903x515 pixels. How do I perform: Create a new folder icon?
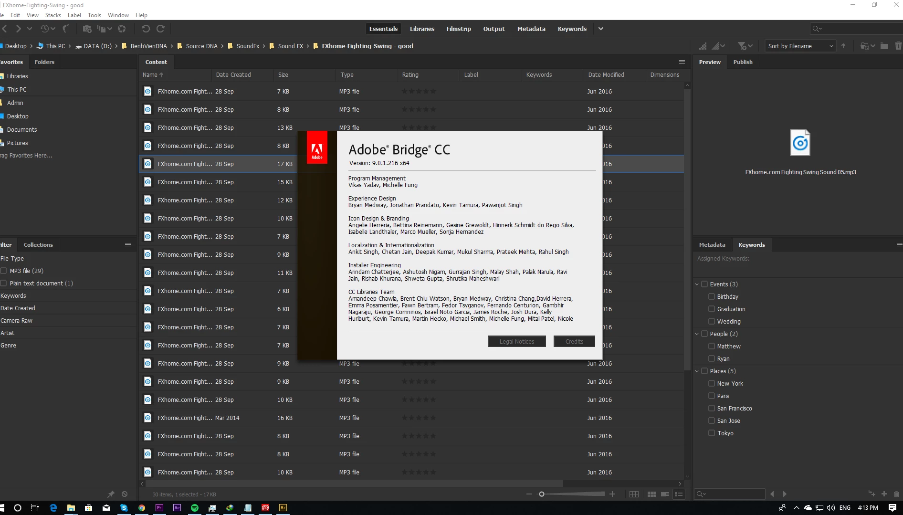[x=884, y=46]
